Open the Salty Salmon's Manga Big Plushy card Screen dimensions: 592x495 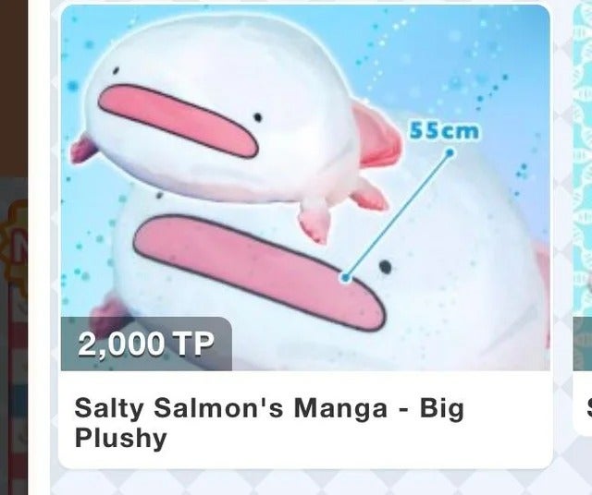(305, 236)
